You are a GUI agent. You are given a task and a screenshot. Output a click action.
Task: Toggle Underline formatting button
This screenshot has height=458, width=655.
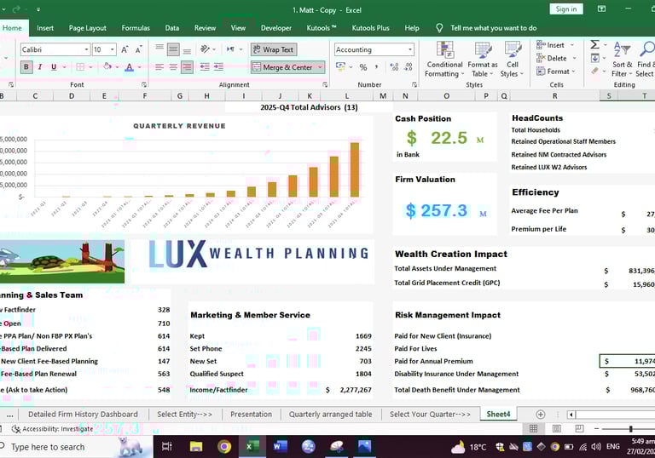click(x=54, y=66)
